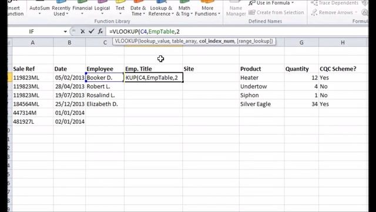Select the cell containing Robert L.

pyautogui.click(x=105, y=87)
